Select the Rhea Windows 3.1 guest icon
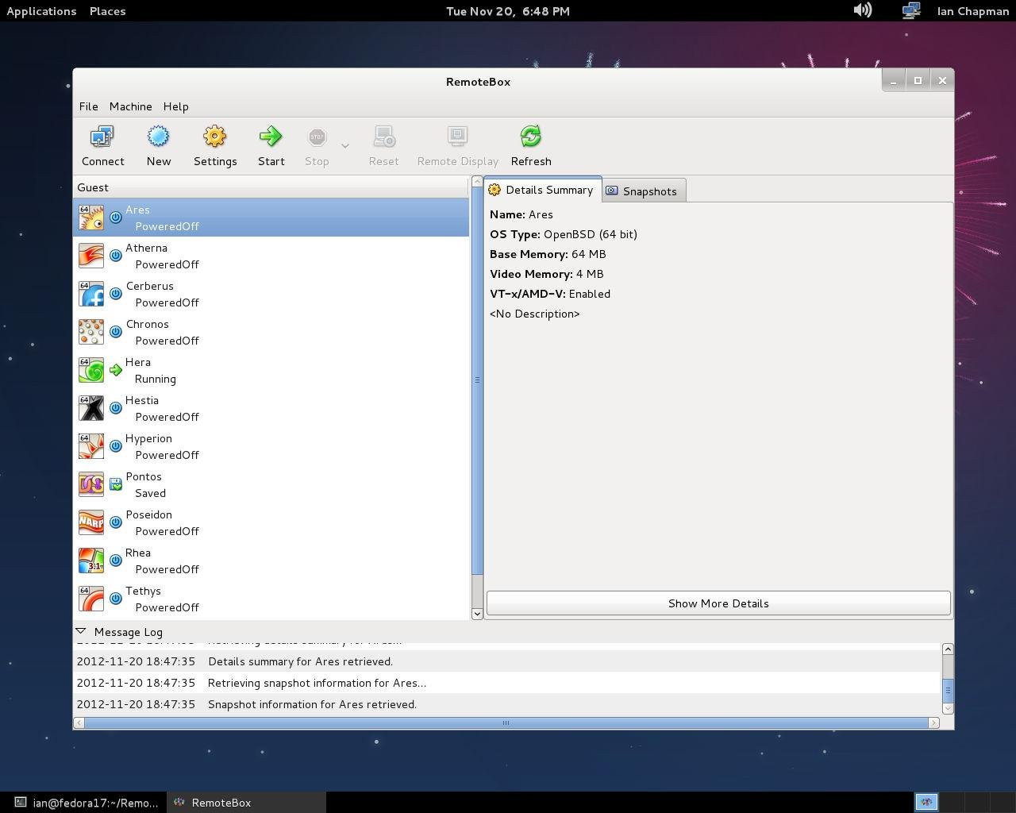 [x=91, y=561]
